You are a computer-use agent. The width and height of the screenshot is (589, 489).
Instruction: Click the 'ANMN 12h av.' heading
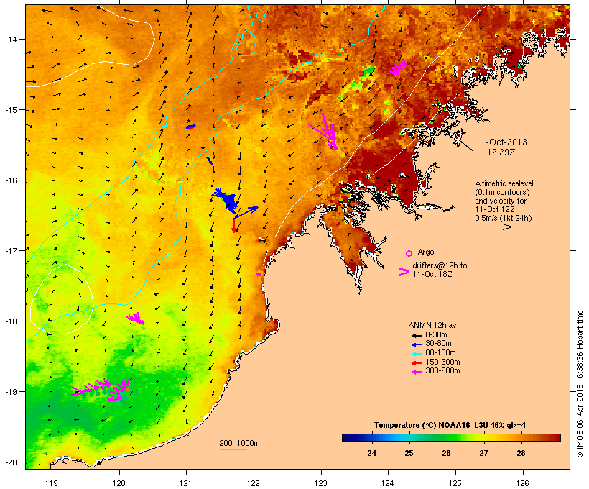coord(433,325)
